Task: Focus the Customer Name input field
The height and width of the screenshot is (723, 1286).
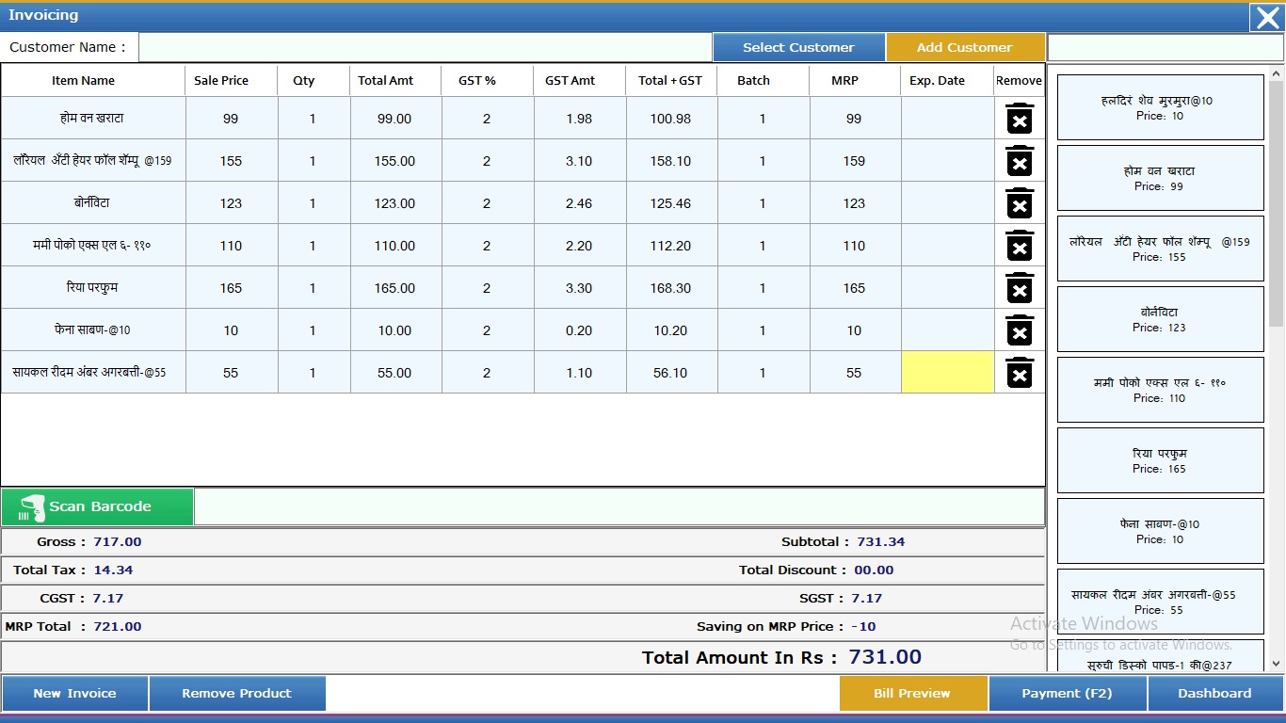Action: [426, 47]
